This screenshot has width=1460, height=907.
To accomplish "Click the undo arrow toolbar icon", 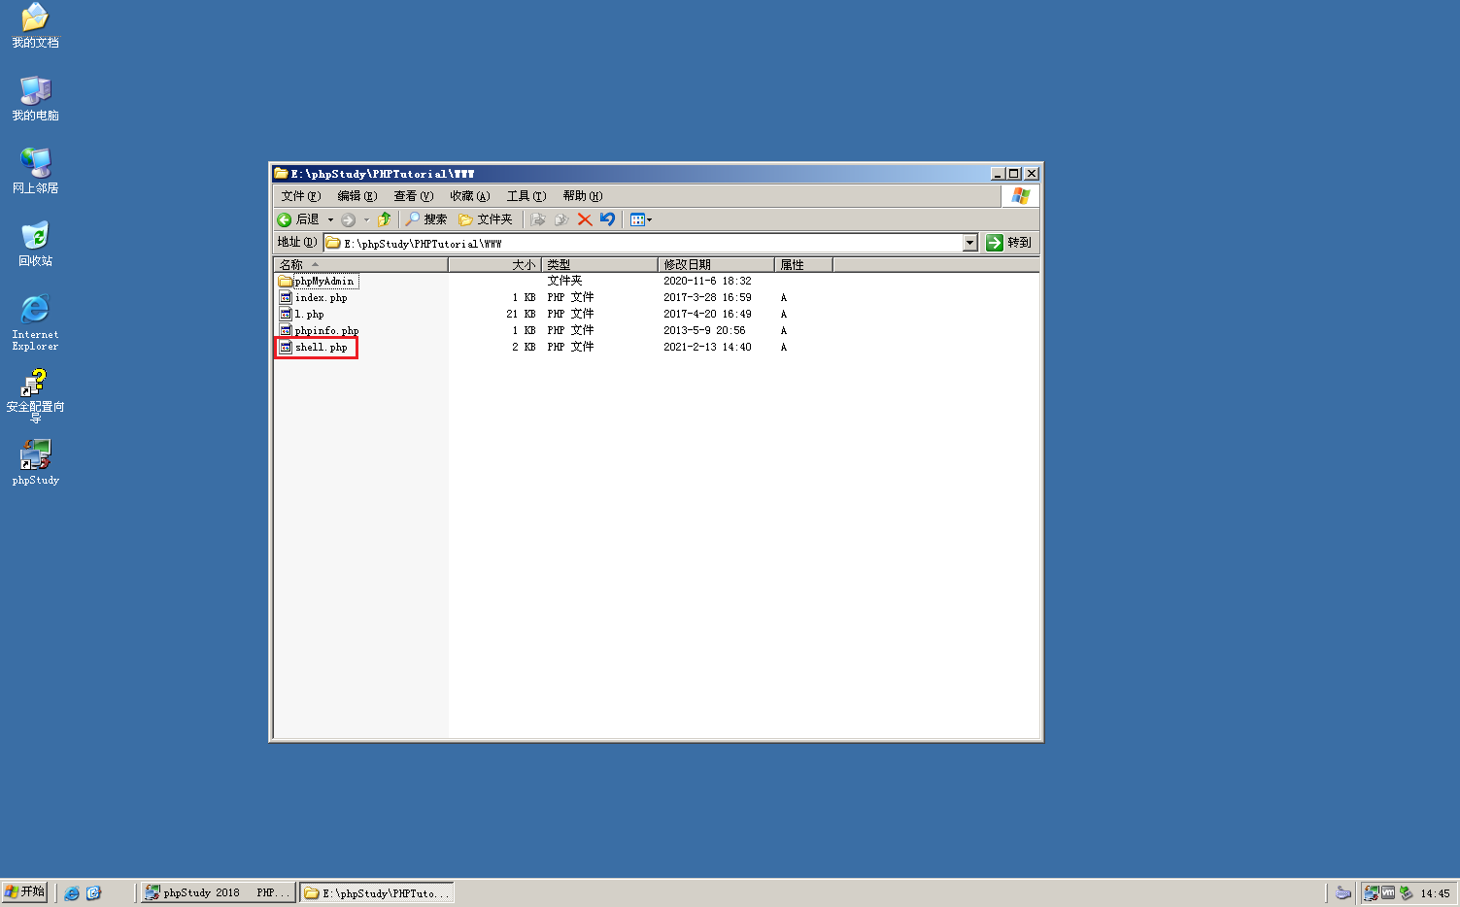I will point(607,218).
